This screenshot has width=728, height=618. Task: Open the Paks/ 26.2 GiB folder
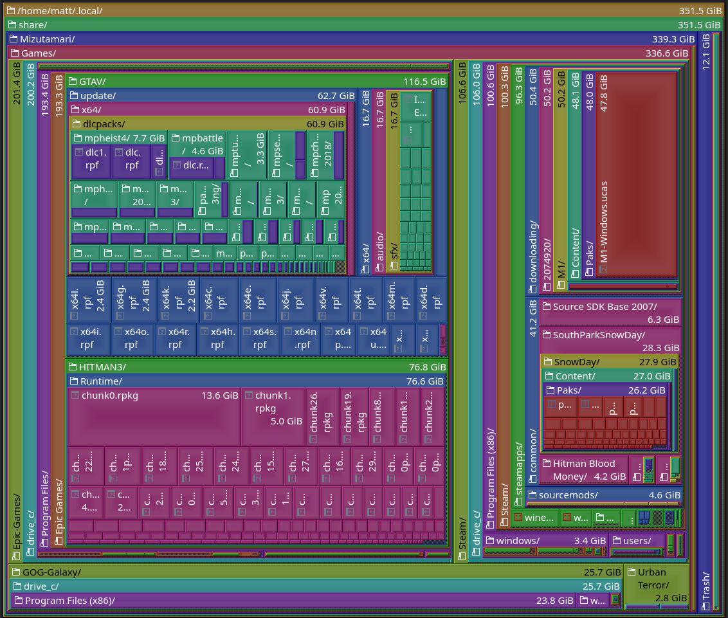tap(605, 390)
